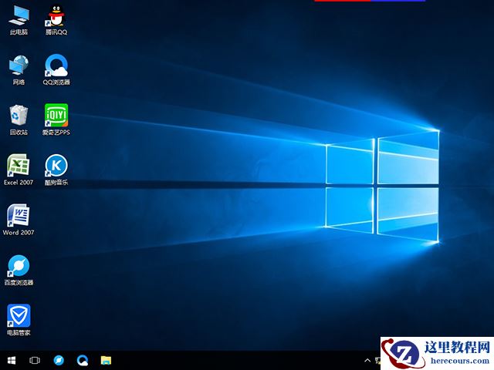Open Task View on the taskbar
The height and width of the screenshot is (370, 494).
(35, 360)
